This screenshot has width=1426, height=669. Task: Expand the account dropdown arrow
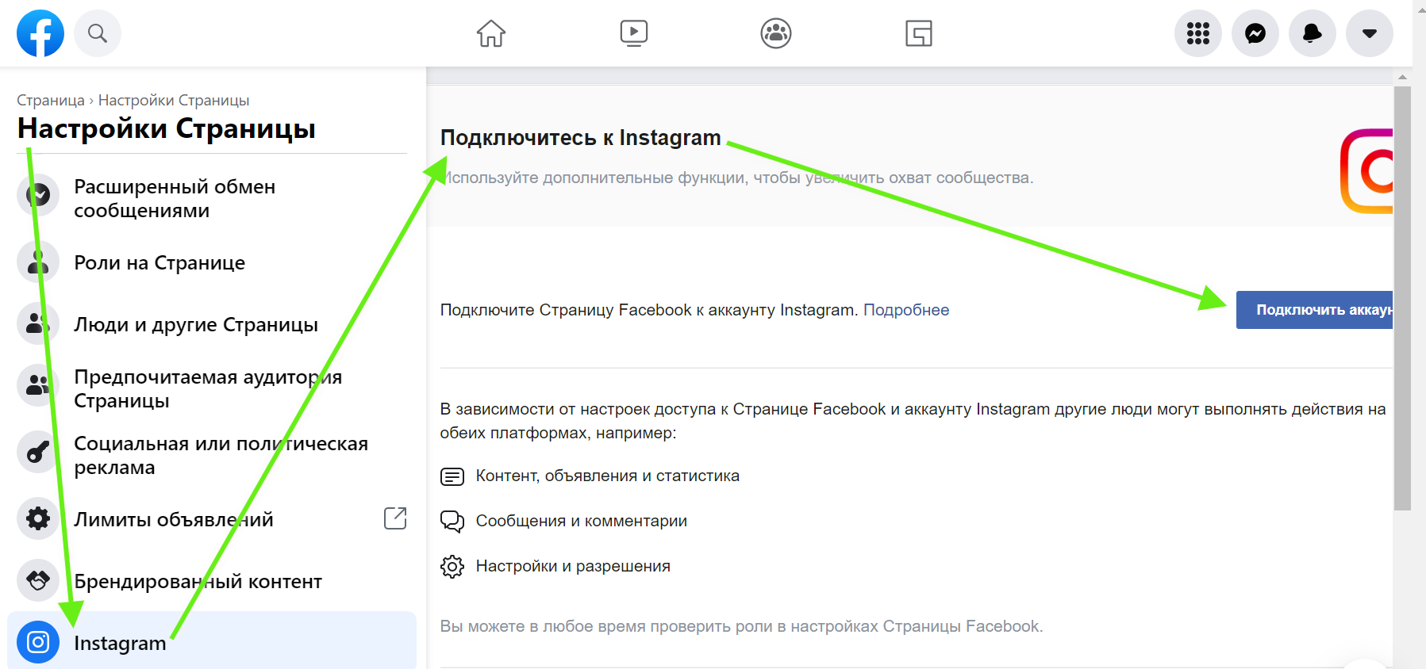click(1370, 33)
